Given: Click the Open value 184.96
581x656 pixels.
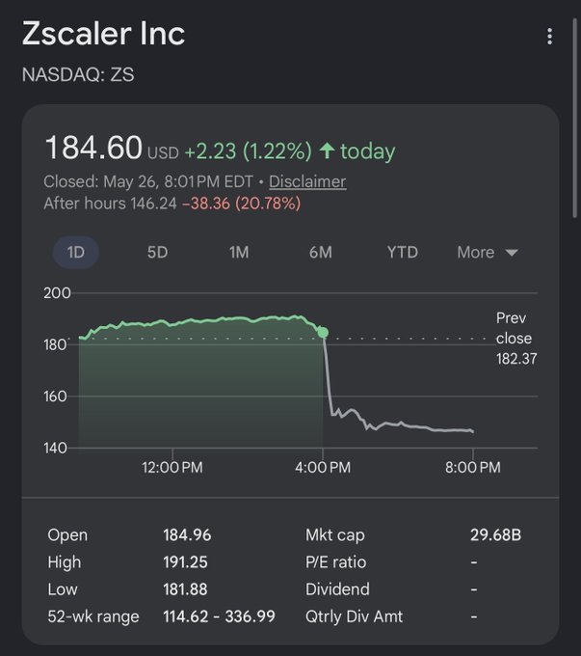Looking at the screenshot, I should point(187,534).
